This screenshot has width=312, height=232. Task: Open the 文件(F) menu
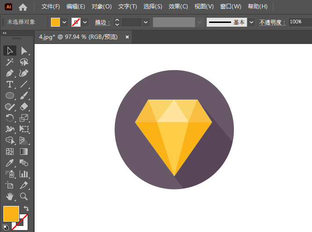51,7
